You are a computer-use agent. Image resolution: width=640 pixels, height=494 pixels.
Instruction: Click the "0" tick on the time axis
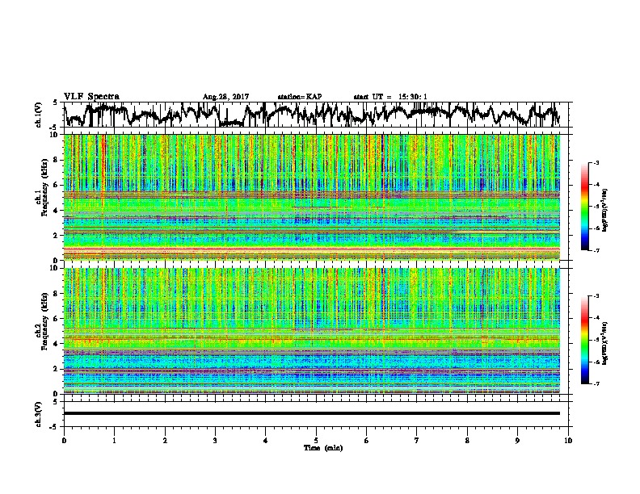(64, 441)
